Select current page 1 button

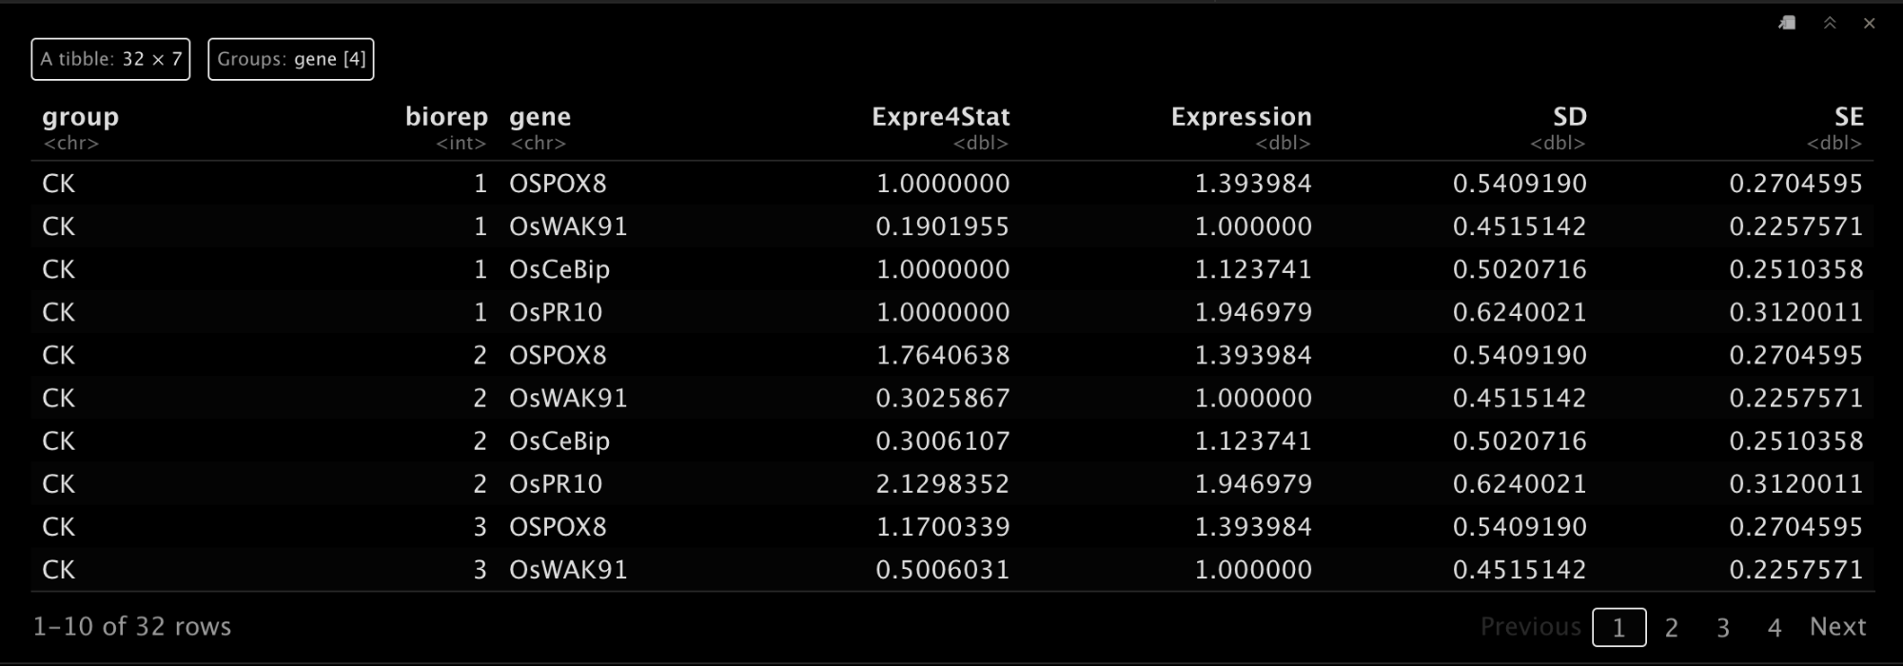(x=1619, y=627)
